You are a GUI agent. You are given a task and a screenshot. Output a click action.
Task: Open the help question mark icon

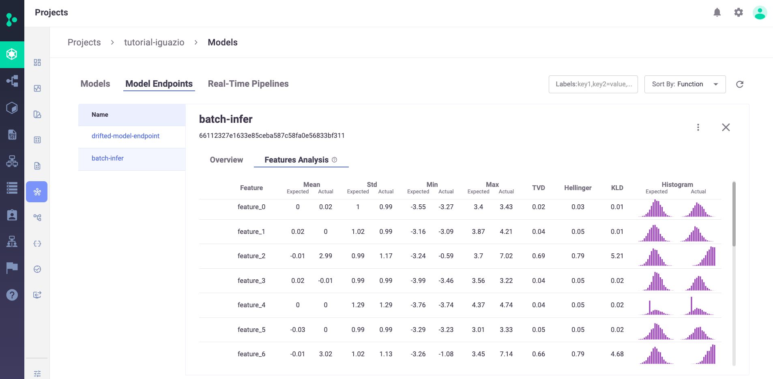click(x=12, y=295)
